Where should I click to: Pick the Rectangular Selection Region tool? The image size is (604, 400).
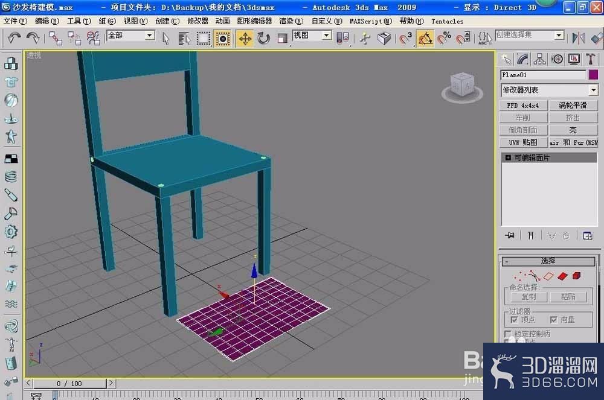[204, 39]
